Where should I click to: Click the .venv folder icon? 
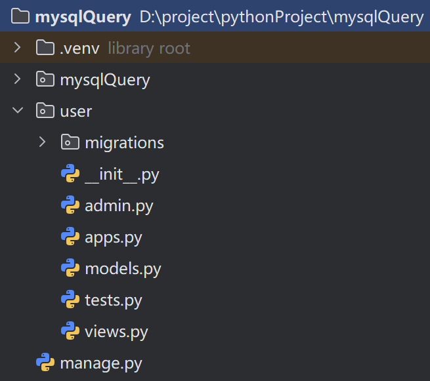[44, 48]
